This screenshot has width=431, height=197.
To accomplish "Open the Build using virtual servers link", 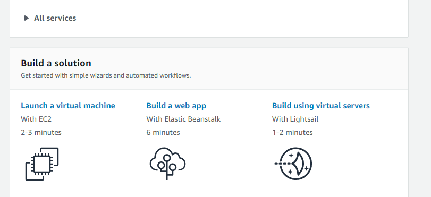I will 321,106.
